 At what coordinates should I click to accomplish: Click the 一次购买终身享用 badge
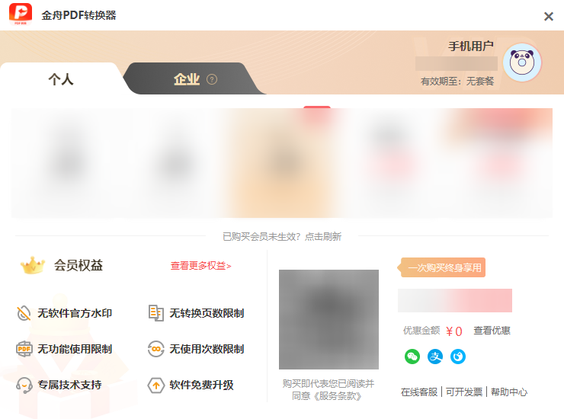[442, 267]
